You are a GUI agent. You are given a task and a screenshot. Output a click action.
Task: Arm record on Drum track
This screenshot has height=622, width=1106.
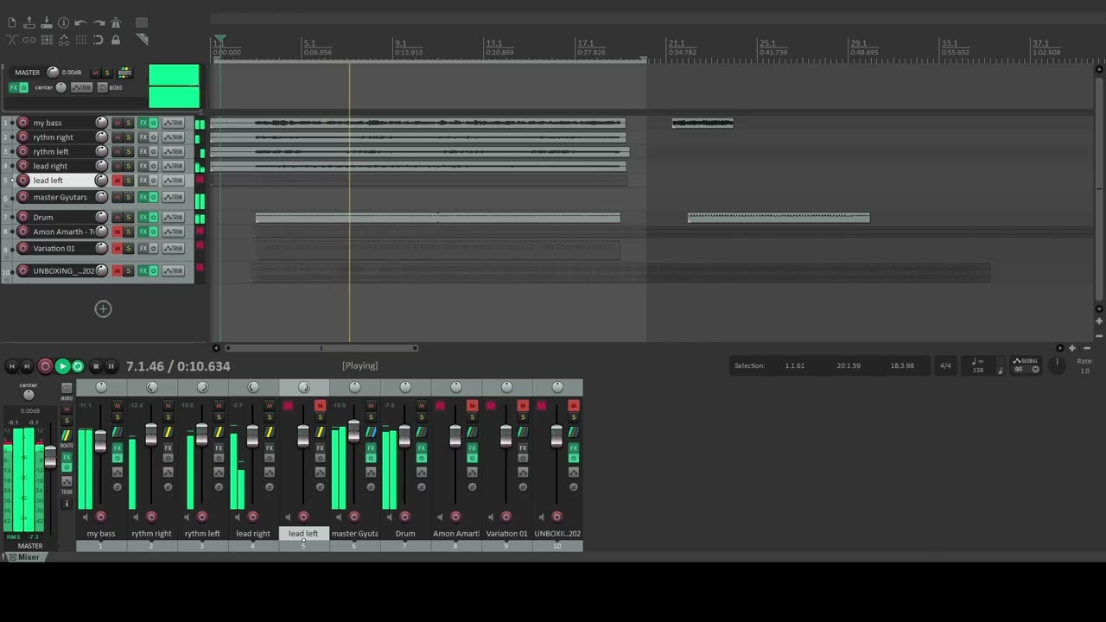tap(22, 217)
